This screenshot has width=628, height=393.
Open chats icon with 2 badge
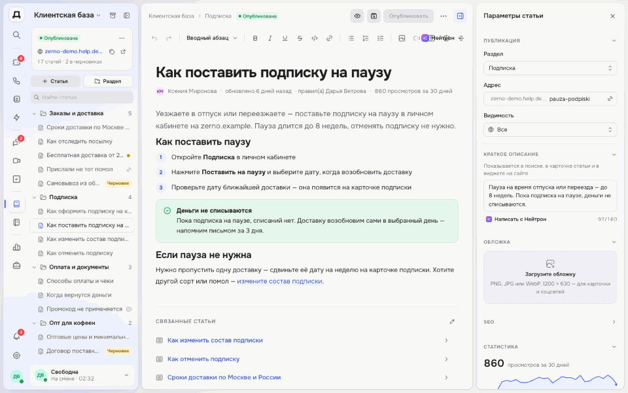tap(16, 142)
